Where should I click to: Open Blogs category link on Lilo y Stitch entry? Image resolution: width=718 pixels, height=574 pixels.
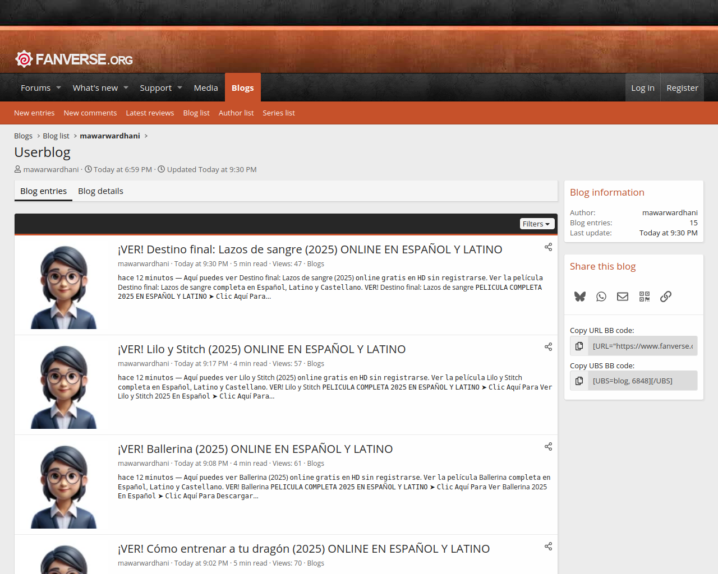(315, 364)
